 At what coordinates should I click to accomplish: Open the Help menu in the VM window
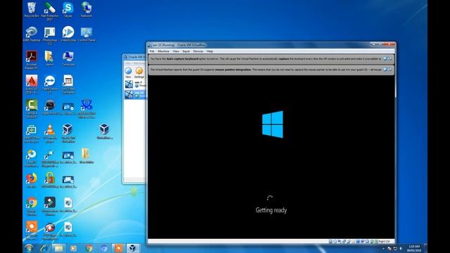click(210, 51)
